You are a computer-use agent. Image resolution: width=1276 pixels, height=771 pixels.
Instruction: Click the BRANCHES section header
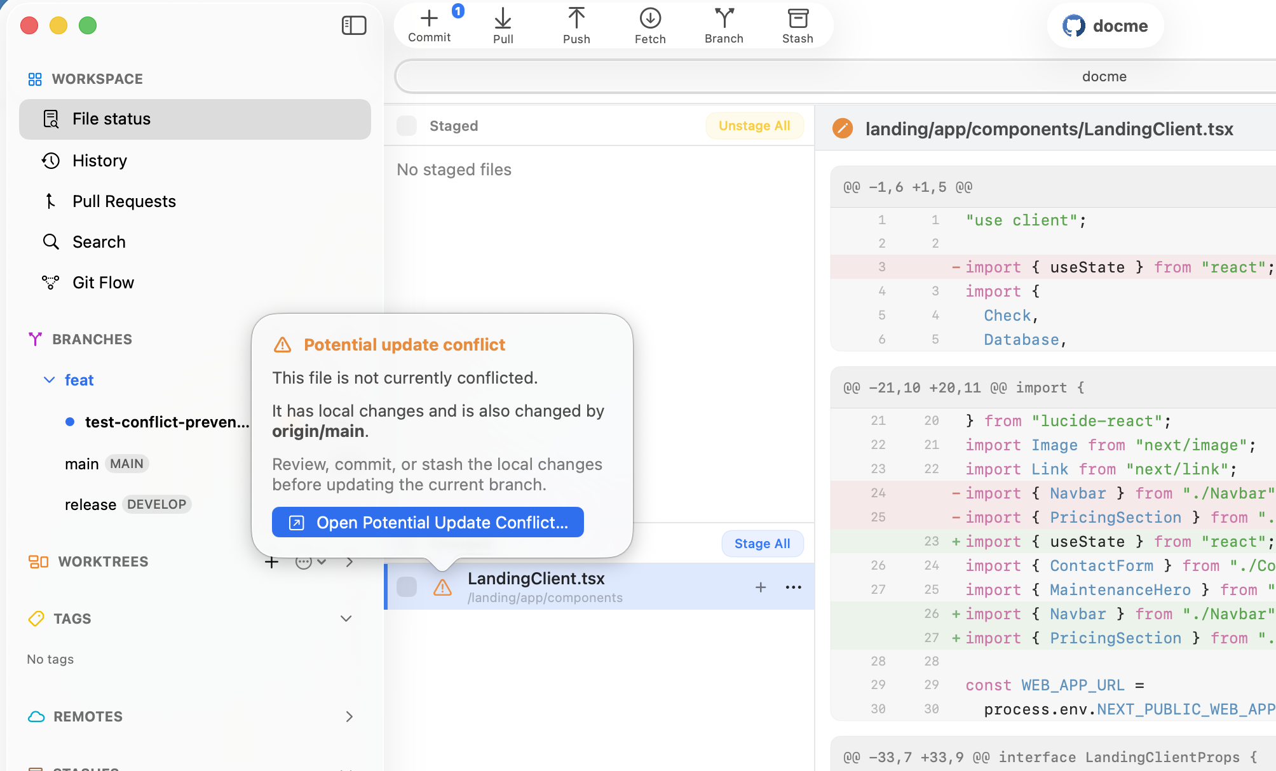pyautogui.click(x=92, y=339)
